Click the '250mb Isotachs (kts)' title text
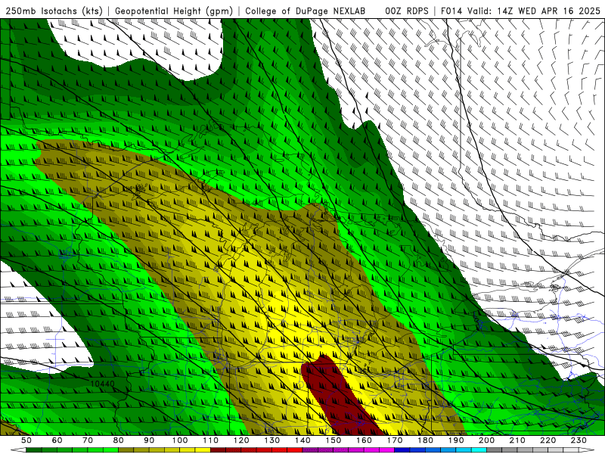 [54, 11]
